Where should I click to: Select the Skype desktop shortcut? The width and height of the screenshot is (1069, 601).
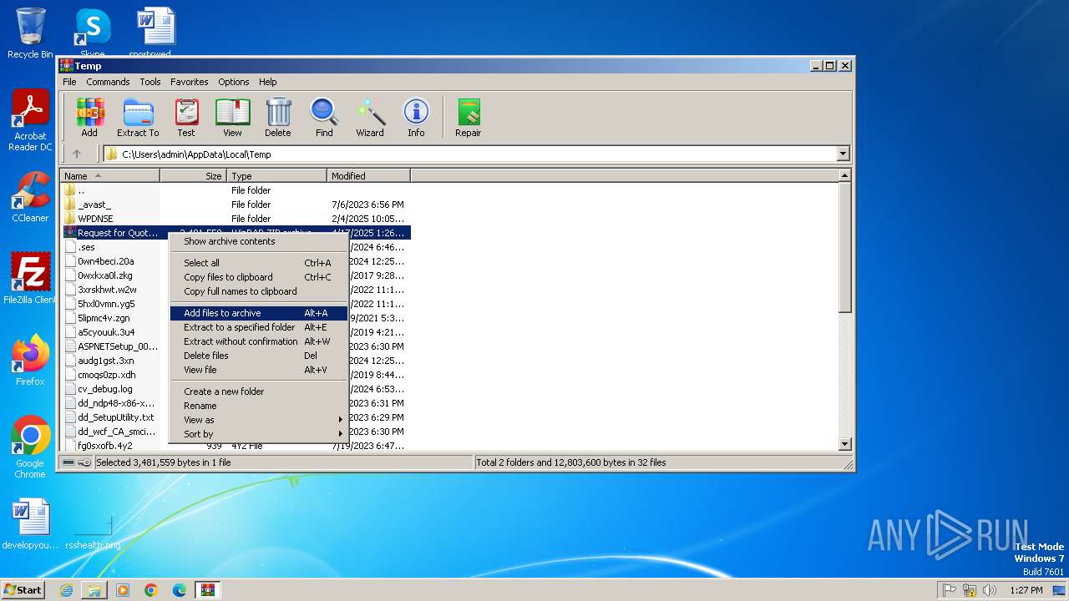tap(92, 32)
